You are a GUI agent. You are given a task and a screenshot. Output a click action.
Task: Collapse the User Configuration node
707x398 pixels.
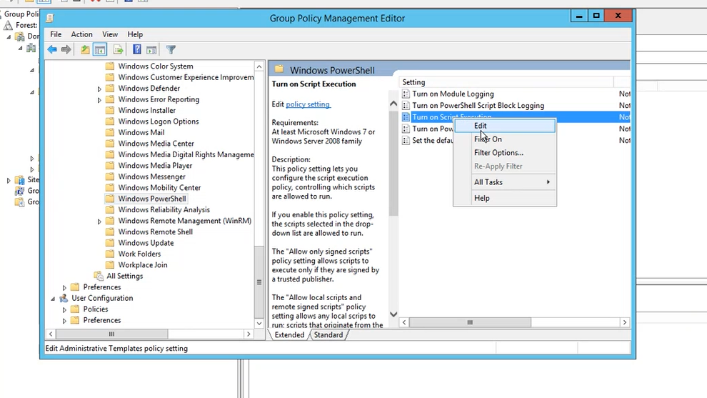53,298
